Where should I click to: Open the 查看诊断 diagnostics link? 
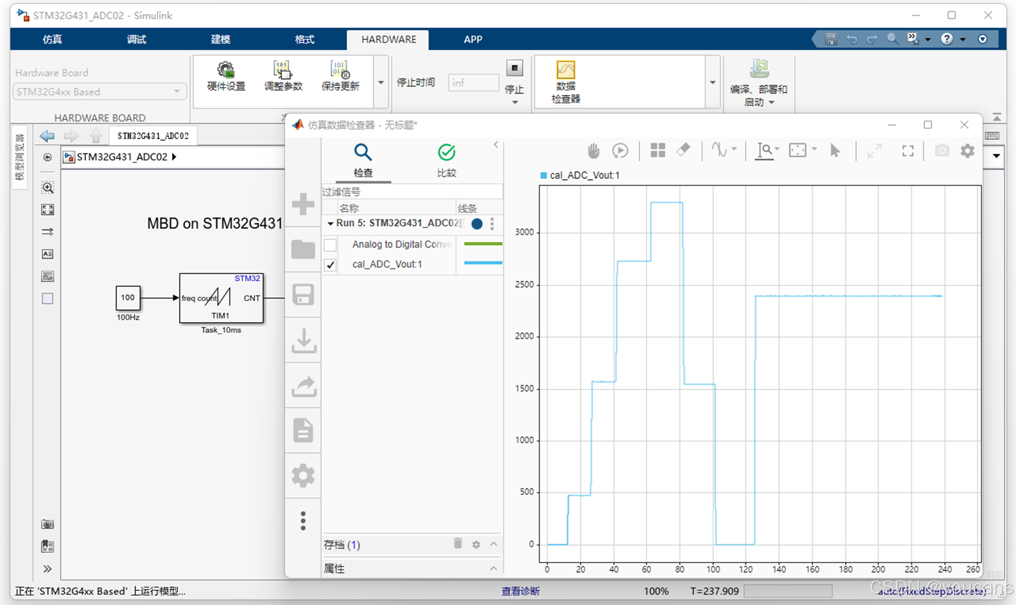point(520,591)
